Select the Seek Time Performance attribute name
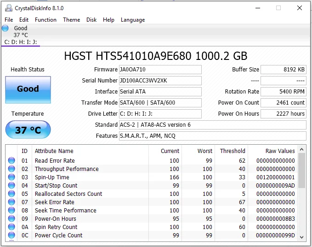Image resolution: width=312 pixels, height=247 pixels. tap(65, 210)
